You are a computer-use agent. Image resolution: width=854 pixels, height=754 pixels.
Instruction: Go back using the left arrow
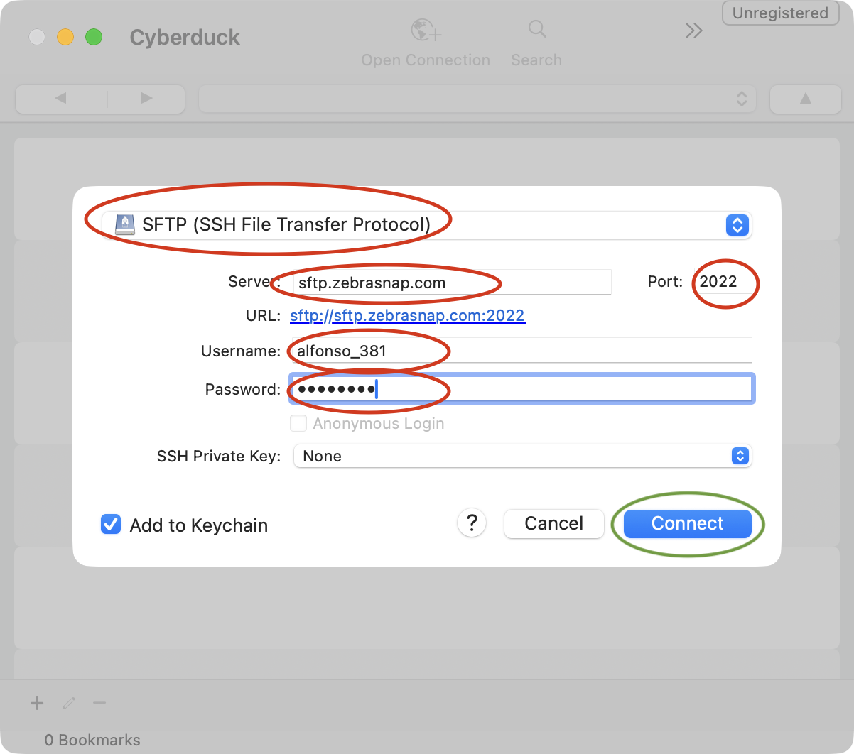tap(61, 98)
